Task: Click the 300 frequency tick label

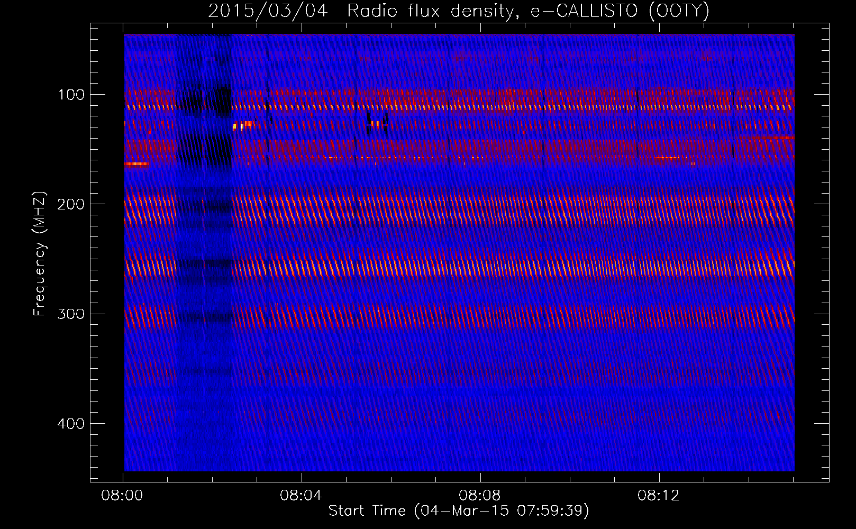Action: tap(71, 314)
